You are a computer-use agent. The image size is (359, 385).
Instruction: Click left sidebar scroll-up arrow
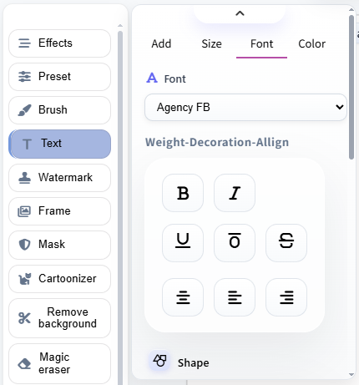pyautogui.click(x=120, y=26)
